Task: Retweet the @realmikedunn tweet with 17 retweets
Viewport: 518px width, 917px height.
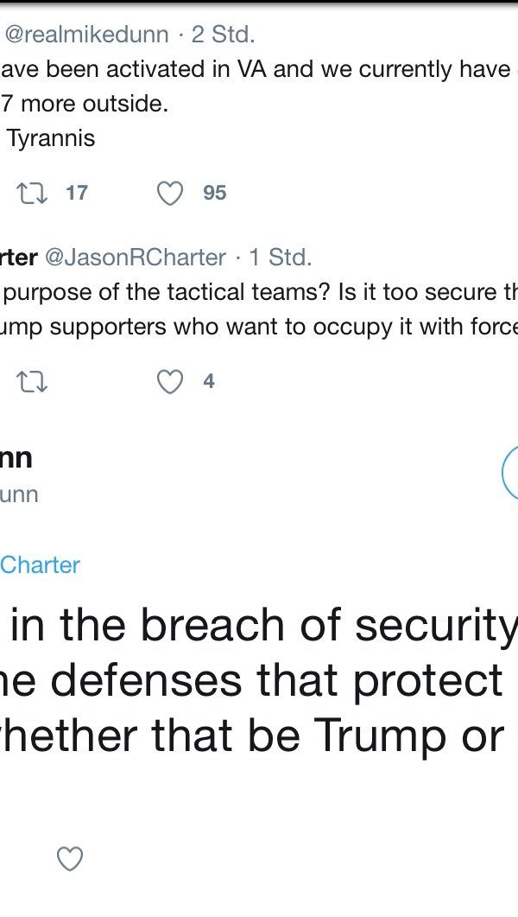Action: click(32, 193)
